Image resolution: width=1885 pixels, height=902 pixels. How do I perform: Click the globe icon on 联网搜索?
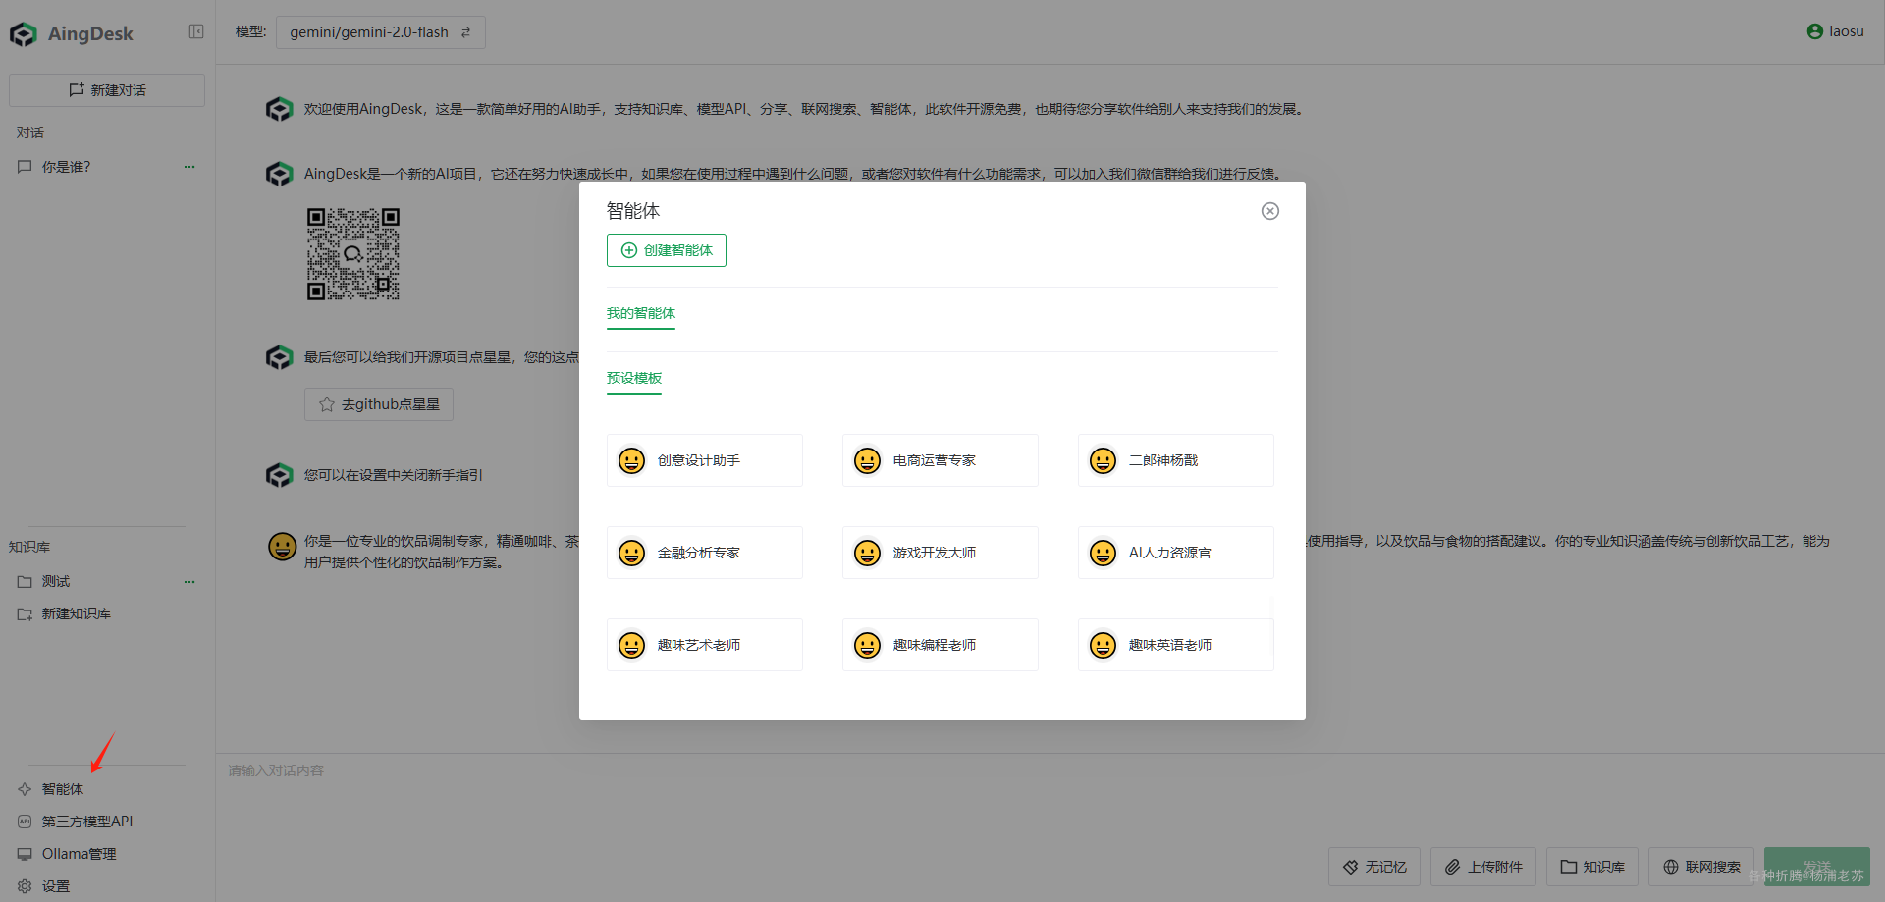pyautogui.click(x=1670, y=867)
